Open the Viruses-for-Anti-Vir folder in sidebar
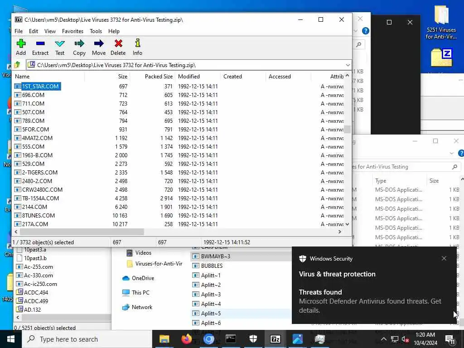464x348 pixels. tap(155, 264)
